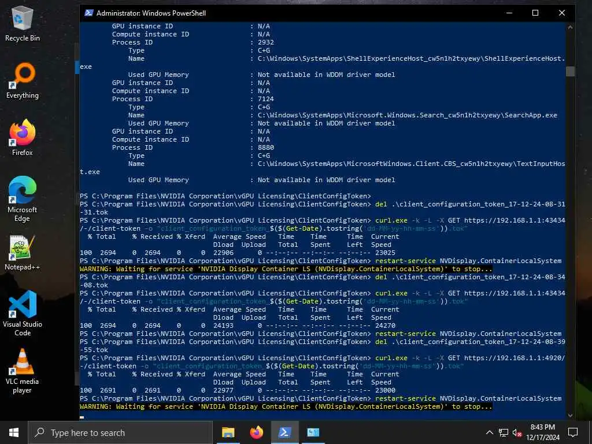This screenshot has height=444, width=592.
Task: Focus the 'Type here to search' box
Action: click(x=120, y=432)
